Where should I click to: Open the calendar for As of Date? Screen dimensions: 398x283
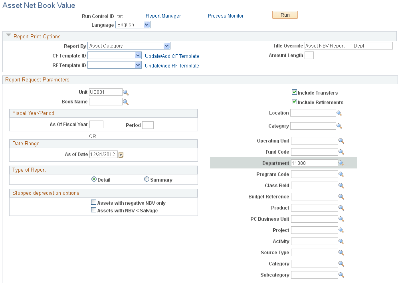click(x=121, y=154)
